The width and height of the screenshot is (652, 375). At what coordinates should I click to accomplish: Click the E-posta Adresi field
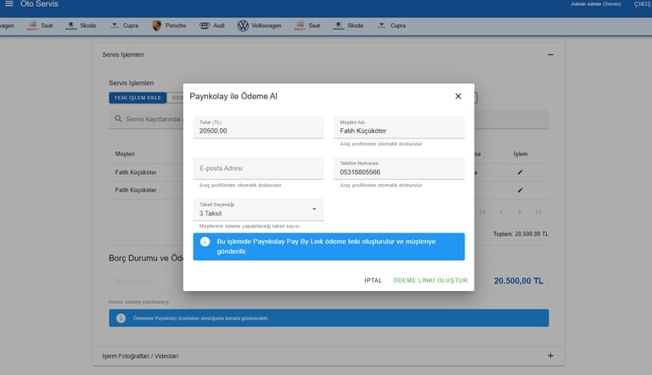[x=258, y=168]
